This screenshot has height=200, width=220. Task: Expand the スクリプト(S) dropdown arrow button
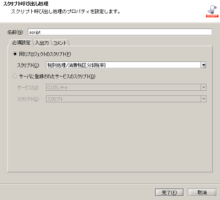click(x=204, y=99)
